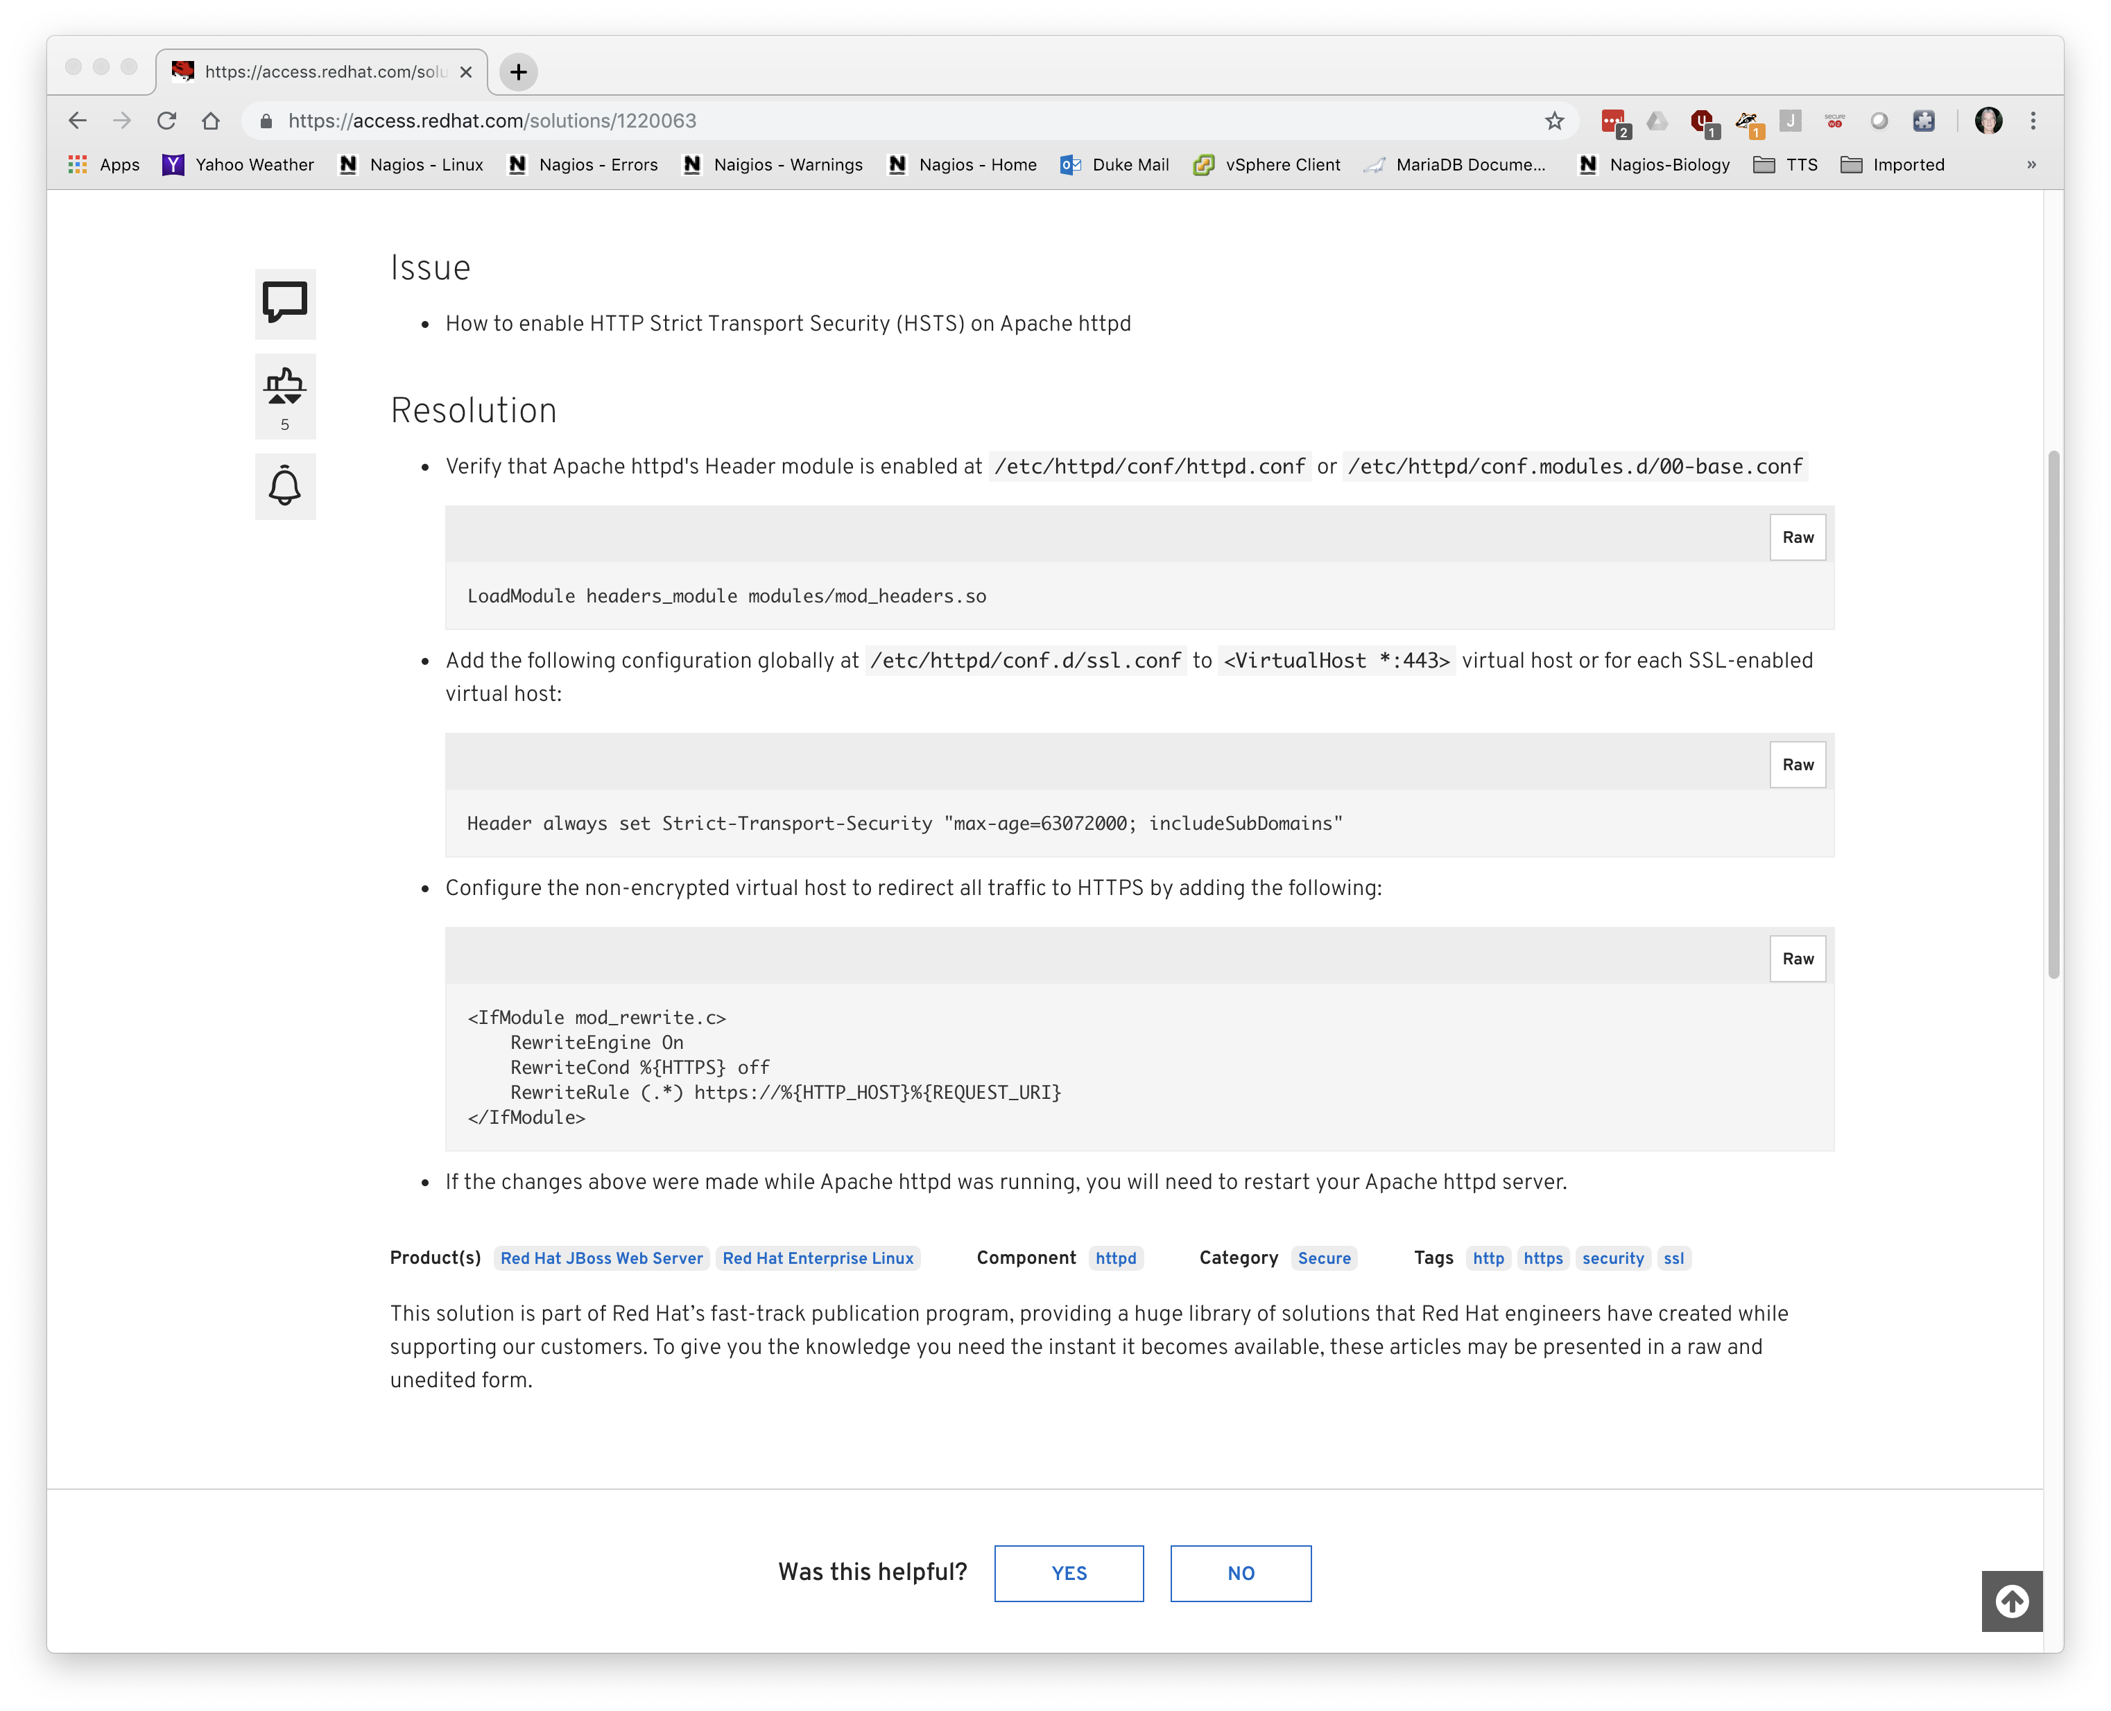Bookmark this page with the star icon

click(1554, 120)
